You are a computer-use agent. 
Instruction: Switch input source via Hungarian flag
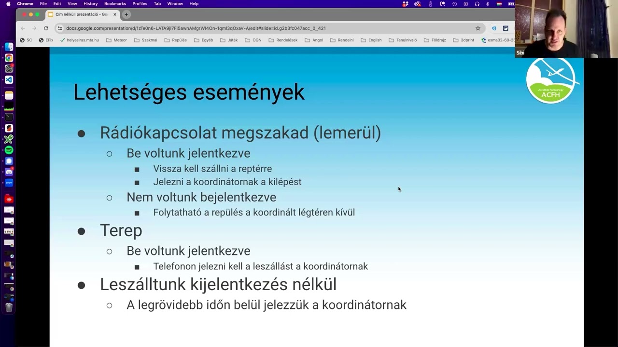coord(499,4)
